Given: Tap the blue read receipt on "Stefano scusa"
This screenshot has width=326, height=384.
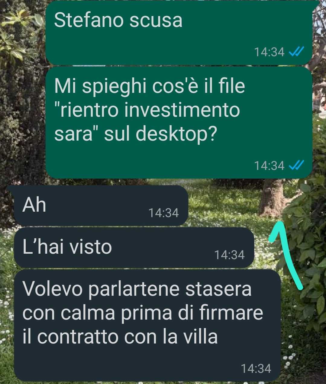Looking at the screenshot, I should 296,52.
